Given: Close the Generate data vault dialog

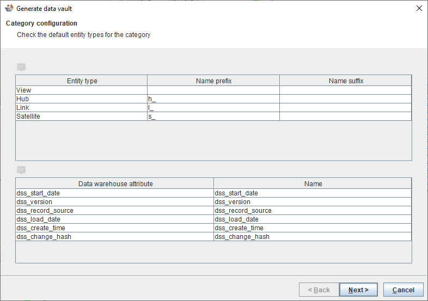Looking at the screenshot, I should pyautogui.click(x=419, y=9).
